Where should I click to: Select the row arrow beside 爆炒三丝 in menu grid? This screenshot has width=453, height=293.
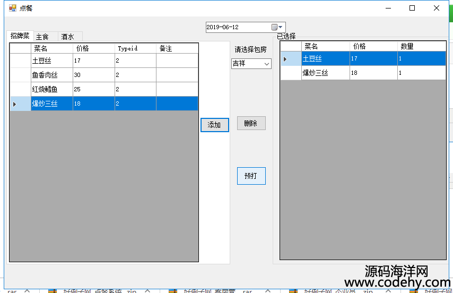20,104
